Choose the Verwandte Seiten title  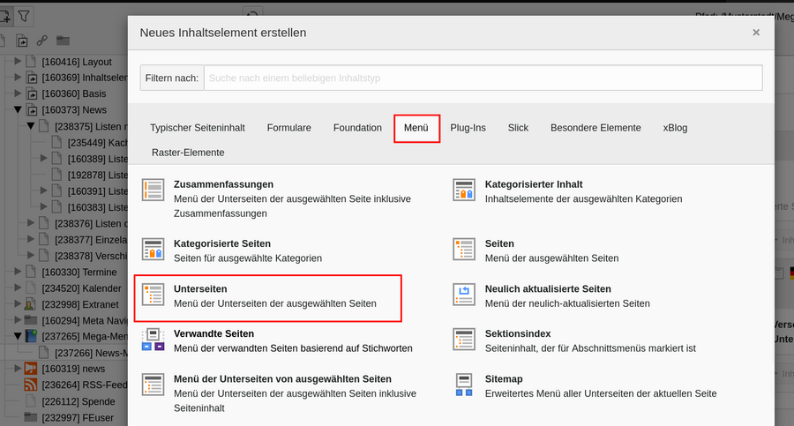coord(213,333)
